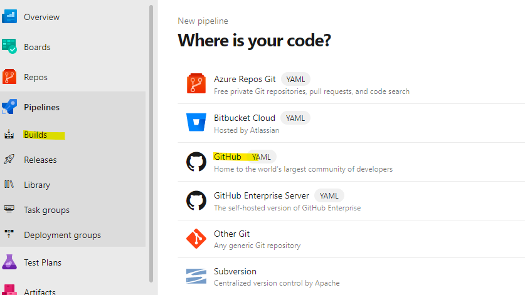The width and height of the screenshot is (525, 295).
Task: Open Library using its books icon
Action: [9, 184]
